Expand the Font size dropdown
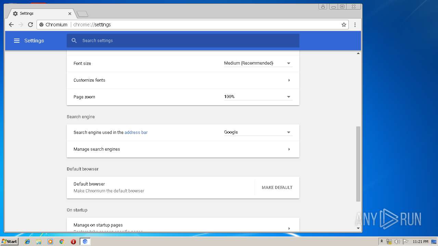 click(258, 63)
